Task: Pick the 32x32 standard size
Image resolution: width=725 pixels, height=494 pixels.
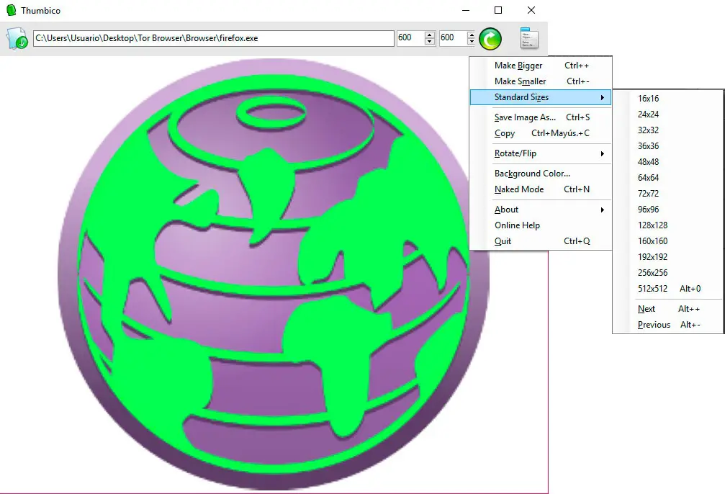Action: 667,130
